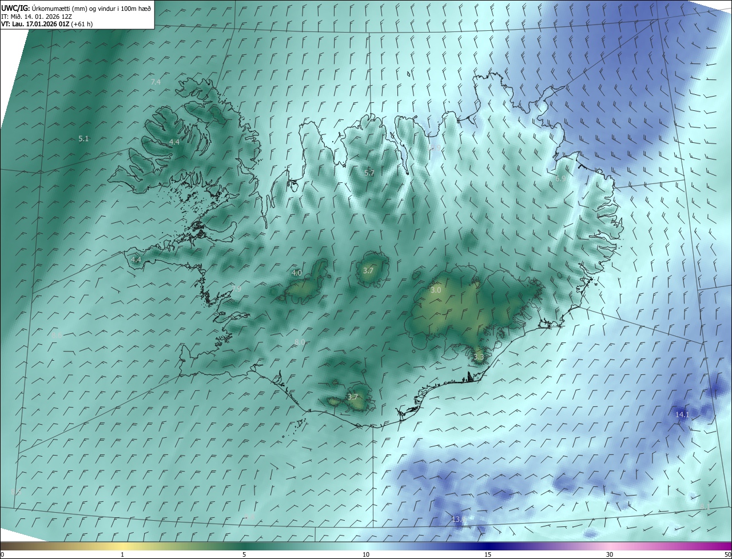Click the 8.0 value label on the map
Screen dimensions: 732x559
300,342
